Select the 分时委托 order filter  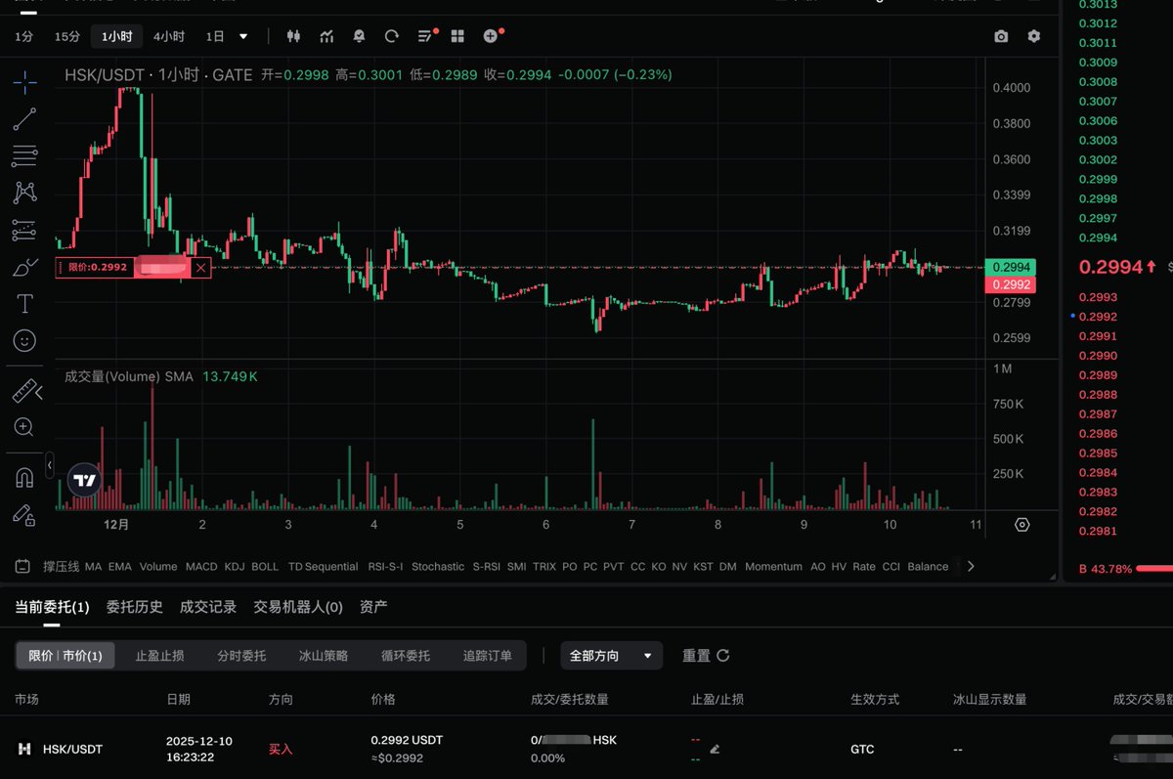click(x=241, y=656)
